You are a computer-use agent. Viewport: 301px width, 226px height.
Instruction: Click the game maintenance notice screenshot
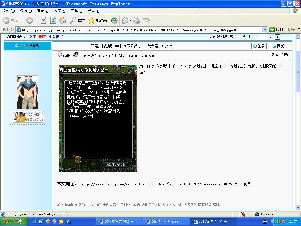tap(98, 118)
